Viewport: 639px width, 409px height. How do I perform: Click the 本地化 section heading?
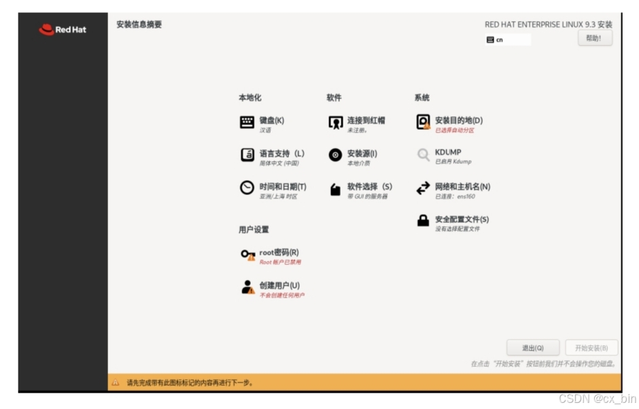tap(249, 98)
